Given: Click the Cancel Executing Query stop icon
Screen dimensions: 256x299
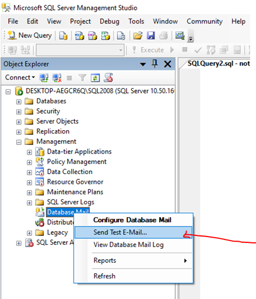Looking at the screenshot, I should coord(185,50).
